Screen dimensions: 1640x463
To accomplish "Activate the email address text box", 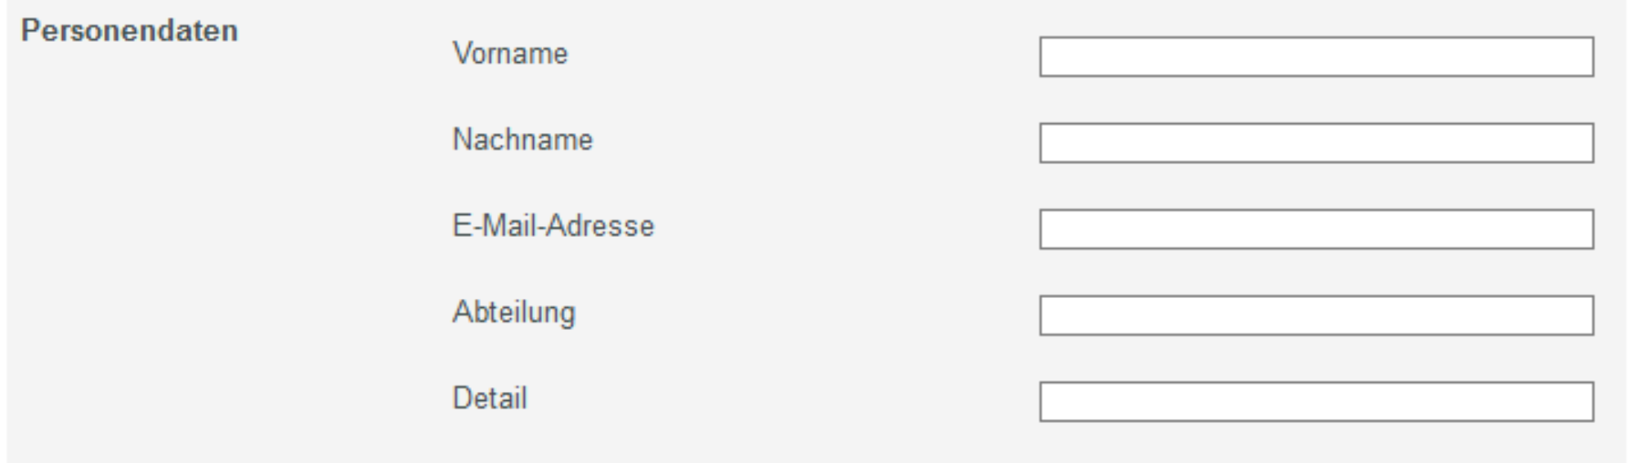I will click(1316, 229).
